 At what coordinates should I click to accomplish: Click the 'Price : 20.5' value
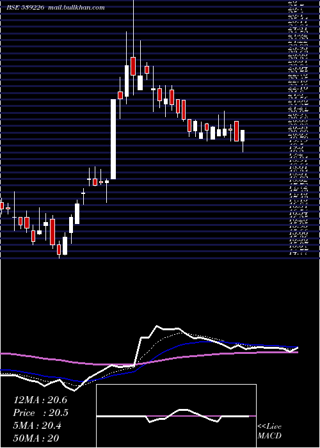tap(40, 413)
